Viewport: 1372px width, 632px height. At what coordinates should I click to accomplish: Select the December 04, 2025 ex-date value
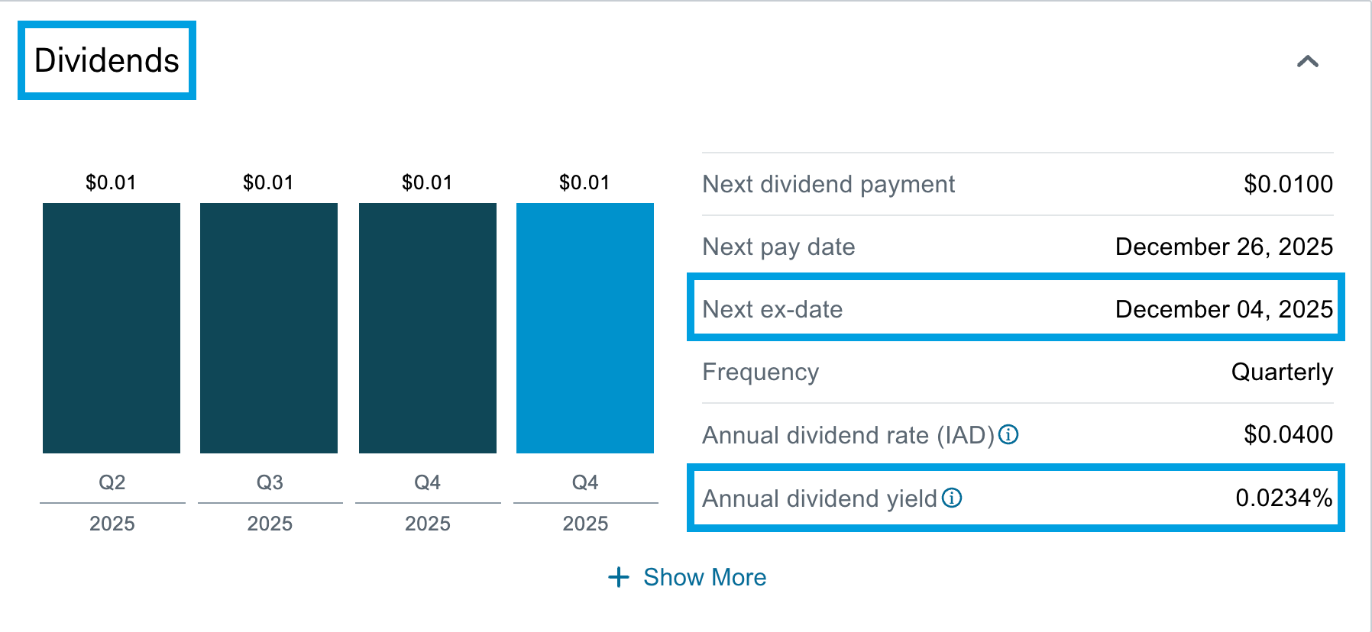[x=1224, y=309]
